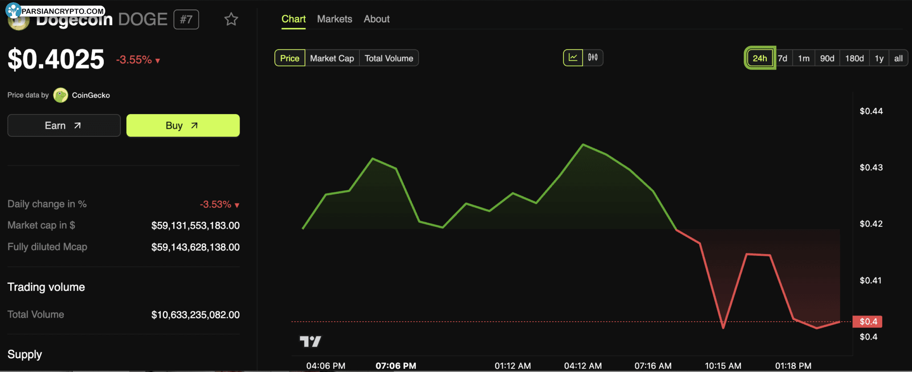This screenshot has width=912, height=372.
Task: Click the Supply section heading
Action: (x=25, y=355)
